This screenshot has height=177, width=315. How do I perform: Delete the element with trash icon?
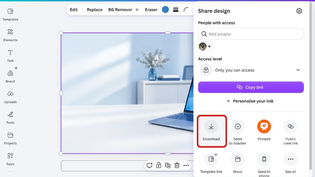click(x=177, y=165)
